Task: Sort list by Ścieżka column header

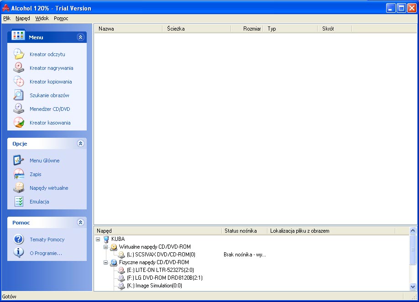Action: [x=197, y=29]
